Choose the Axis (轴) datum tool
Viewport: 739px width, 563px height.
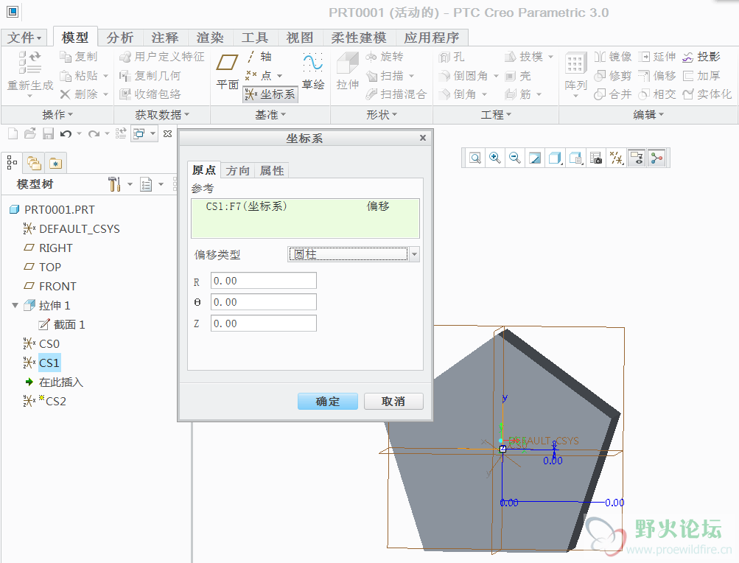259,57
